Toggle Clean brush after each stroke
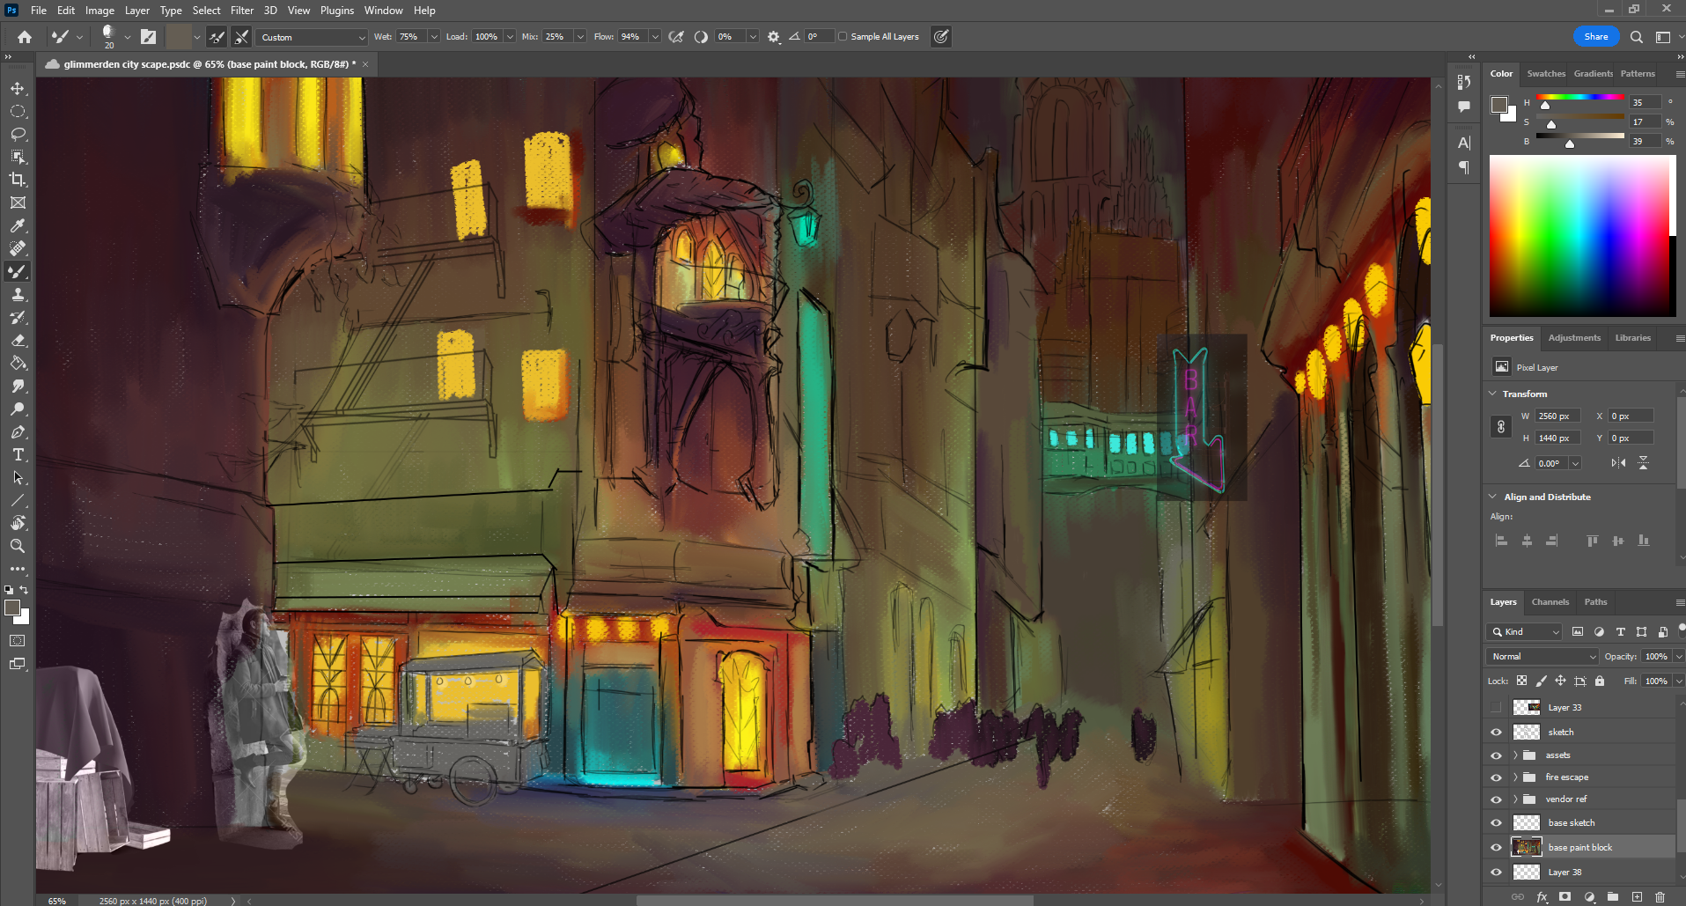Screen dimensions: 1686x906 [x=241, y=37]
